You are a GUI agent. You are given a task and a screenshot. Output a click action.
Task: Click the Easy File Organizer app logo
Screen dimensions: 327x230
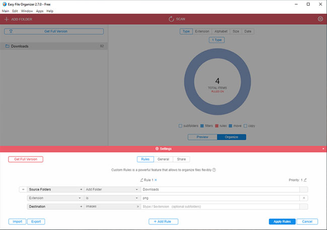tap(5, 4)
